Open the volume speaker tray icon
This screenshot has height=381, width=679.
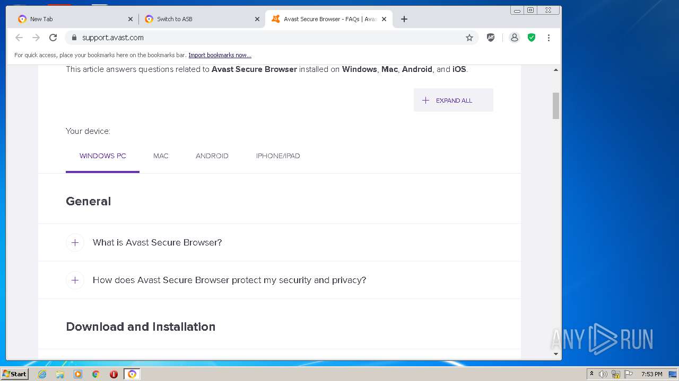click(603, 374)
